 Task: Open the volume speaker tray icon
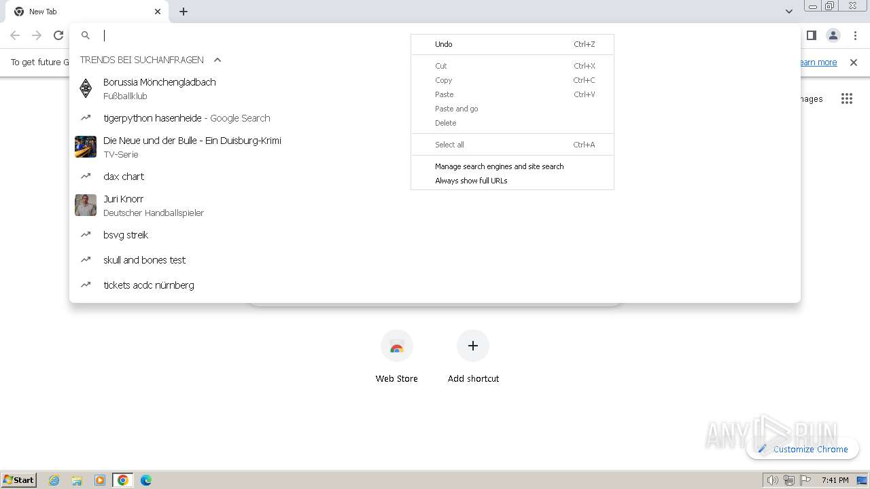[x=773, y=480]
